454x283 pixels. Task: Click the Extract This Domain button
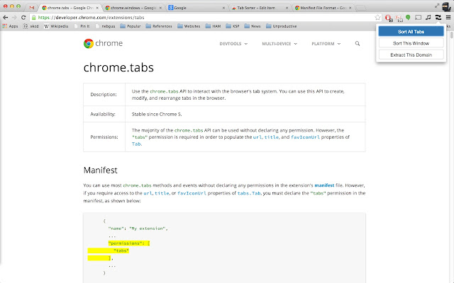point(411,55)
